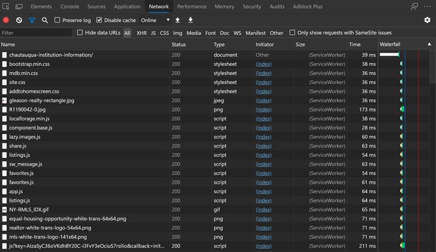Open (index) initiator link for bootstrap.min.css

click(264, 64)
